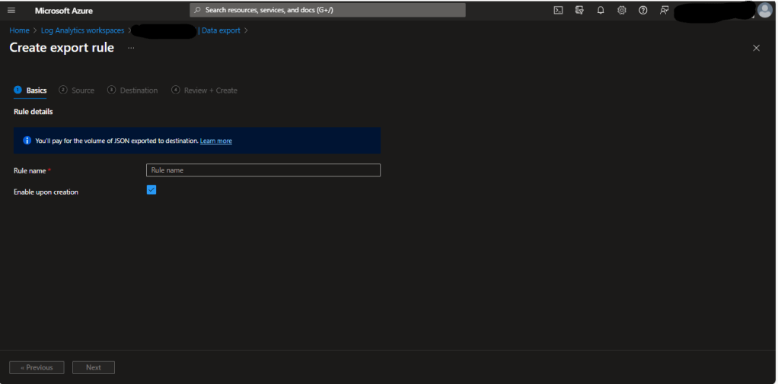Close the Create export rule pane

[x=756, y=48]
